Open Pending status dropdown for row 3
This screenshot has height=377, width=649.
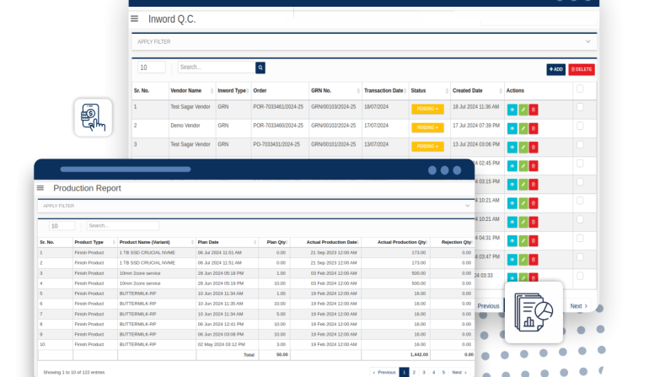point(427,146)
